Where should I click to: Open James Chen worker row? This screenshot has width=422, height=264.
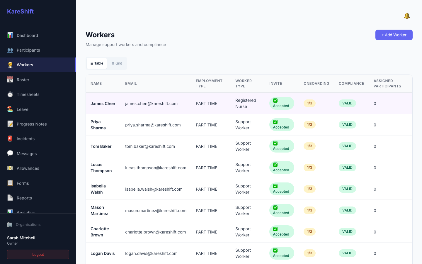coord(249,103)
